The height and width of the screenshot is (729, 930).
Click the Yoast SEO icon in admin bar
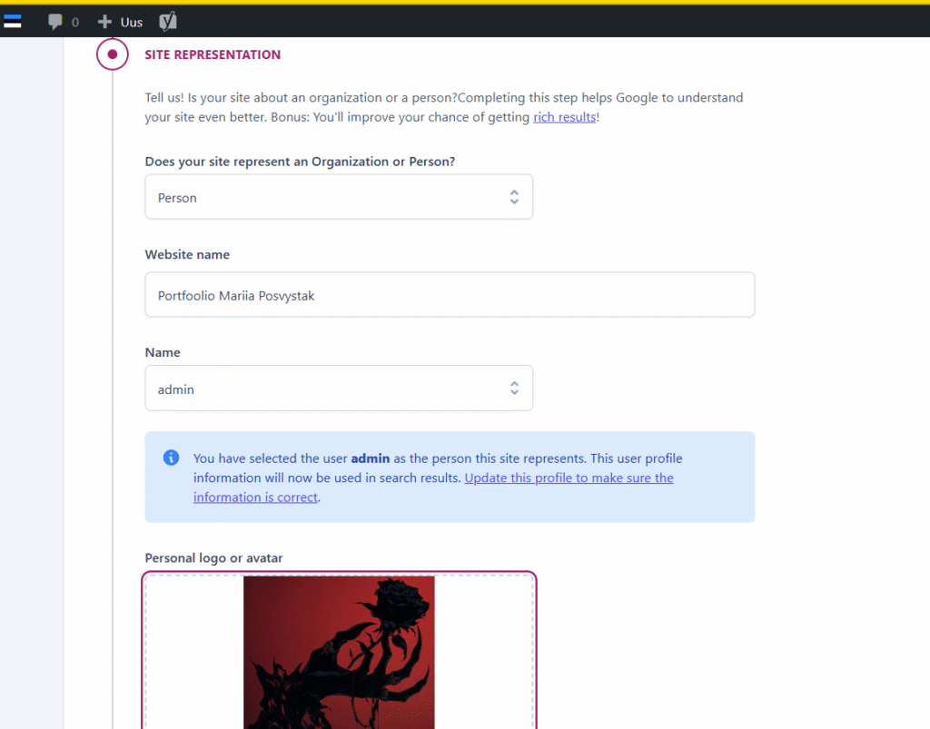[x=168, y=22]
